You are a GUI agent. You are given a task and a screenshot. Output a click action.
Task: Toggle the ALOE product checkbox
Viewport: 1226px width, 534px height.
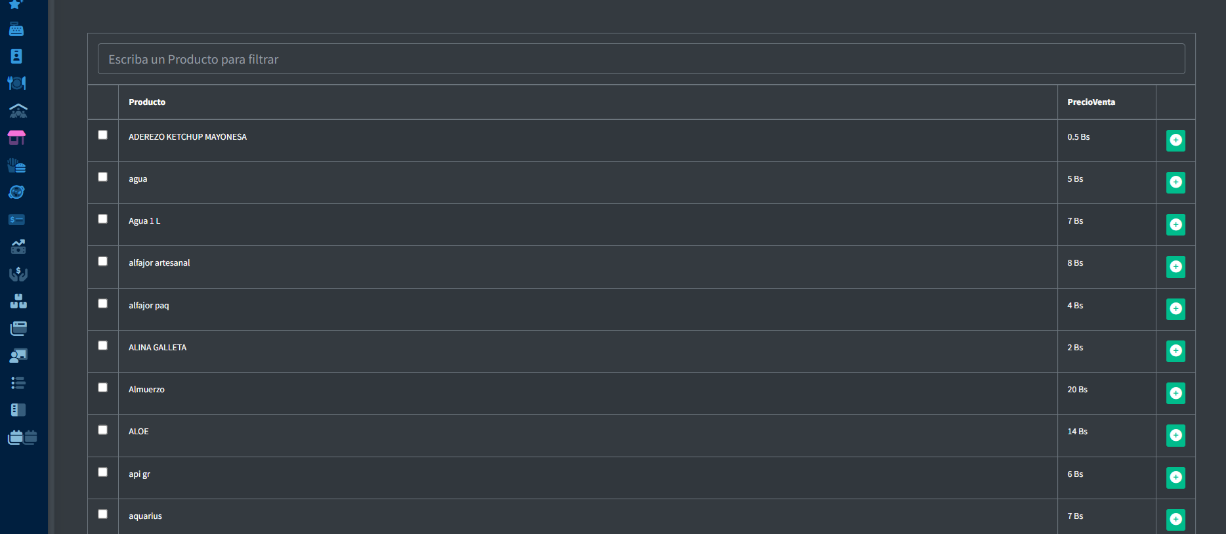coord(103,430)
